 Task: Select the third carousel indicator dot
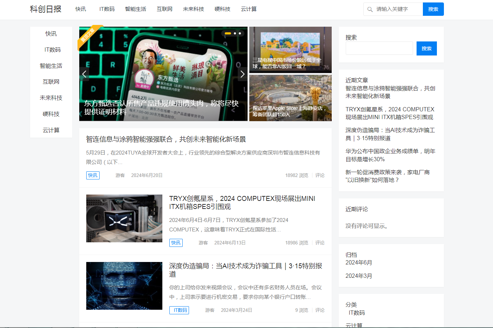pos(240,33)
